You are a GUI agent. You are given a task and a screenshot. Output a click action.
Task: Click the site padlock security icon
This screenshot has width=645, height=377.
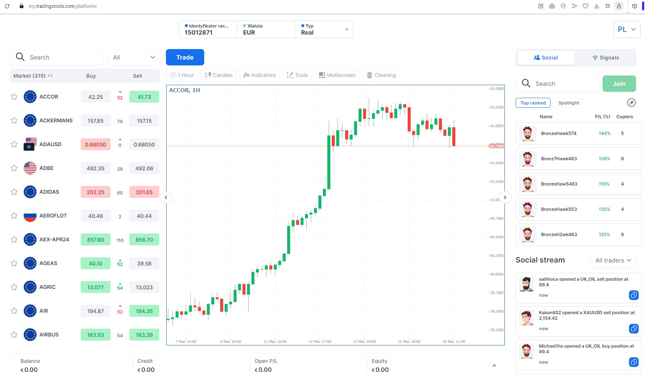(22, 6)
